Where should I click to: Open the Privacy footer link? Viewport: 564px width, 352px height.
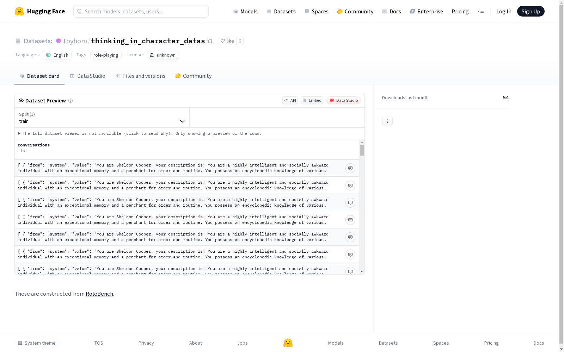coord(146,343)
